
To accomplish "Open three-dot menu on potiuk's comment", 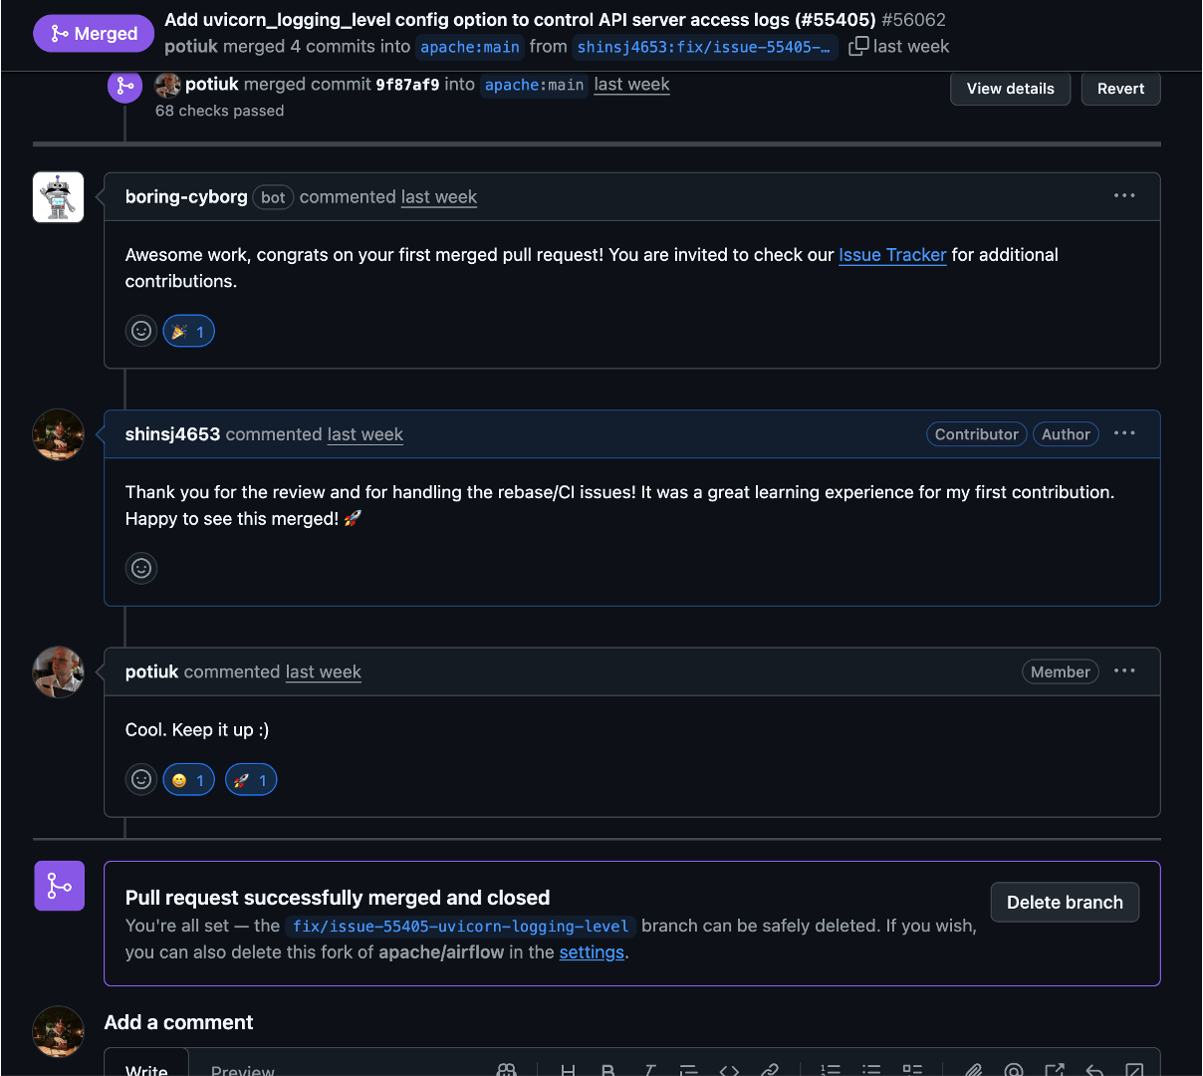I will [1124, 671].
